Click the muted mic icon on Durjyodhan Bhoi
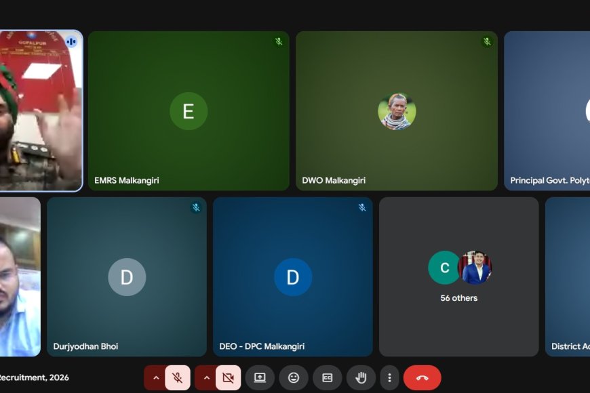 click(x=196, y=208)
